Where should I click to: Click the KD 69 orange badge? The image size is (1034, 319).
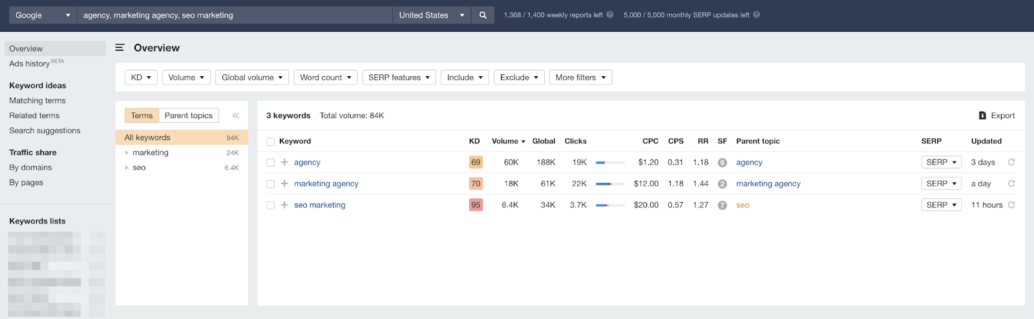[x=476, y=162]
